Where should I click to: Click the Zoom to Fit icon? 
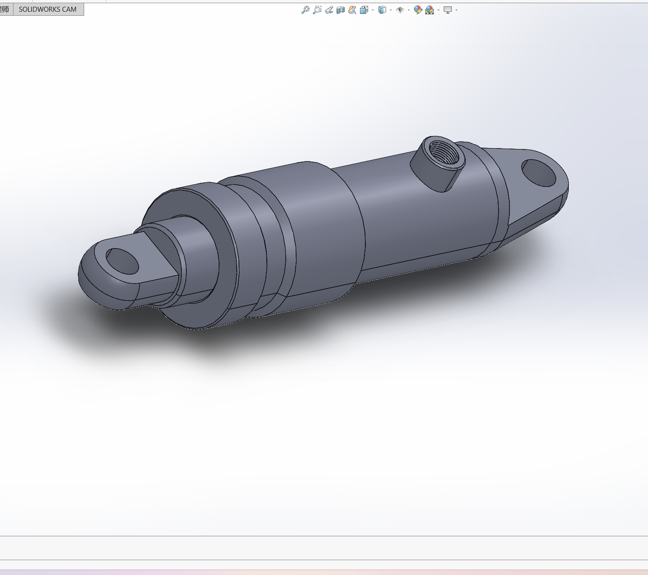point(306,10)
